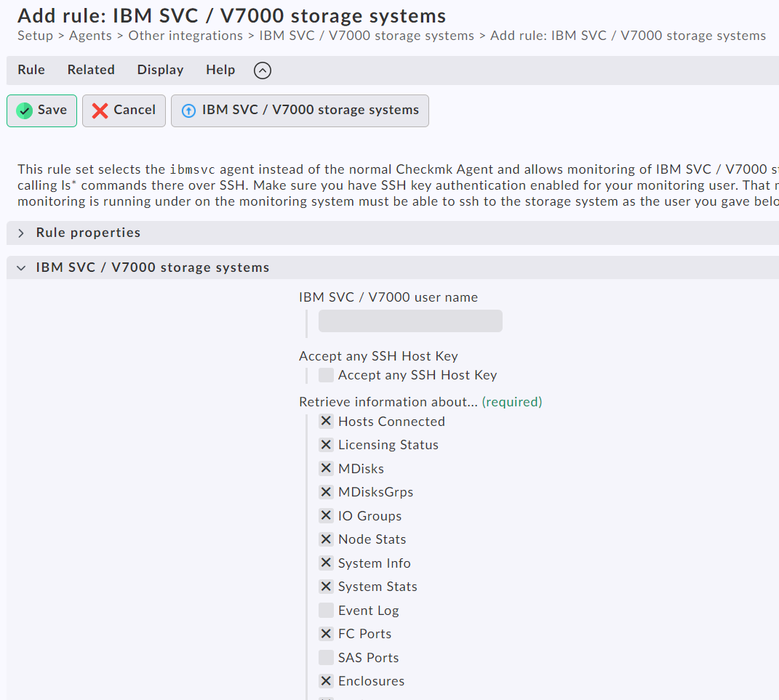The image size is (779, 700).
Task: Click the green Save checkmark icon
Action: tap(25, 110)
